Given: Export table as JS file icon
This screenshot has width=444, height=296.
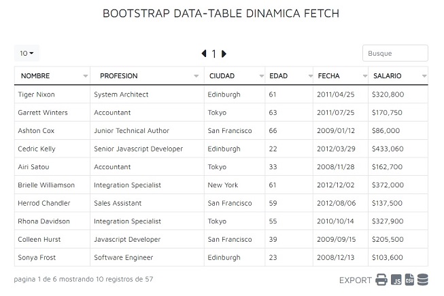Looking at the screenshot, I should pyautogui.click(x=396, y=280).
